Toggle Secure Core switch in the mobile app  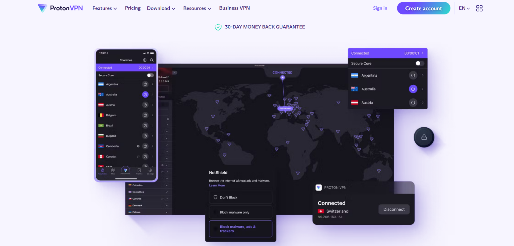(x=151, y=75)
